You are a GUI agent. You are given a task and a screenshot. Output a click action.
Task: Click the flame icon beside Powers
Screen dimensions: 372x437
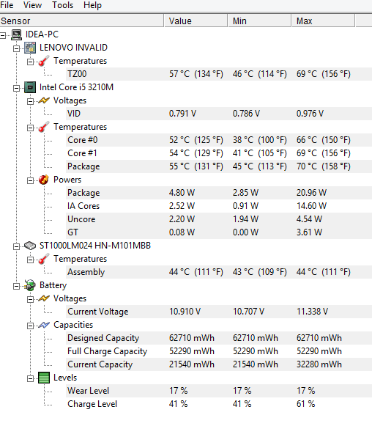(44, 180)
